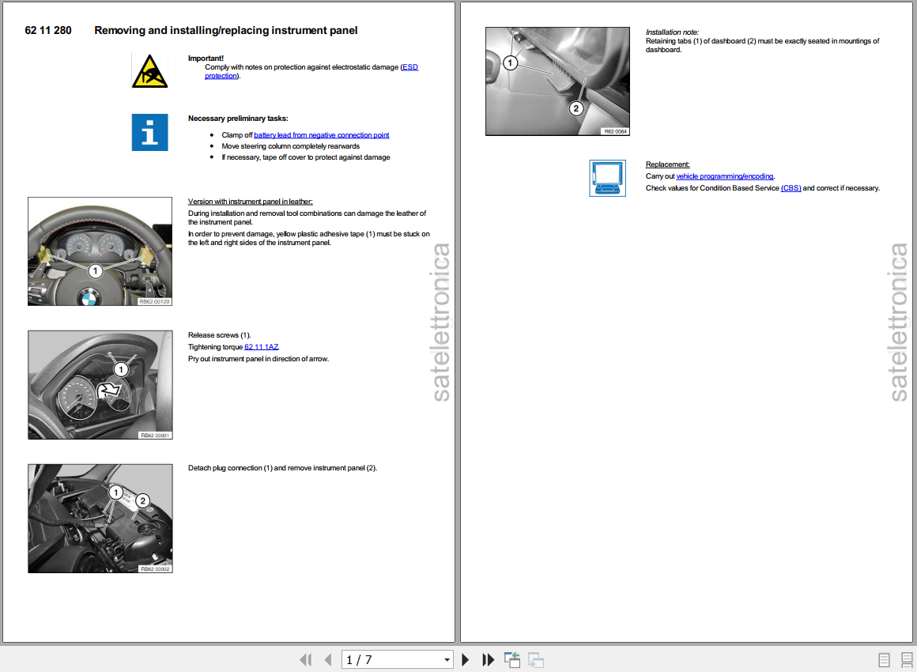This screenshot has height=672, width=917.
Task: Open tightening torque 62 11 1AZ link
Action: pos(262,347)
